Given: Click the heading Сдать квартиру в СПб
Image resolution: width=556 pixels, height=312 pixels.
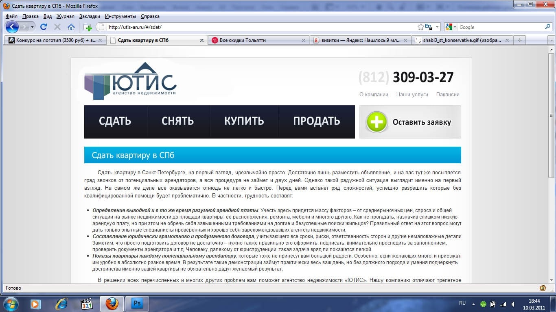Looking at the screenshot, I should pos(133,156).
